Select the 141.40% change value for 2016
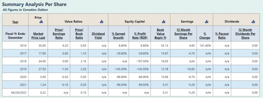263x98 pixels. coord(205,45)
